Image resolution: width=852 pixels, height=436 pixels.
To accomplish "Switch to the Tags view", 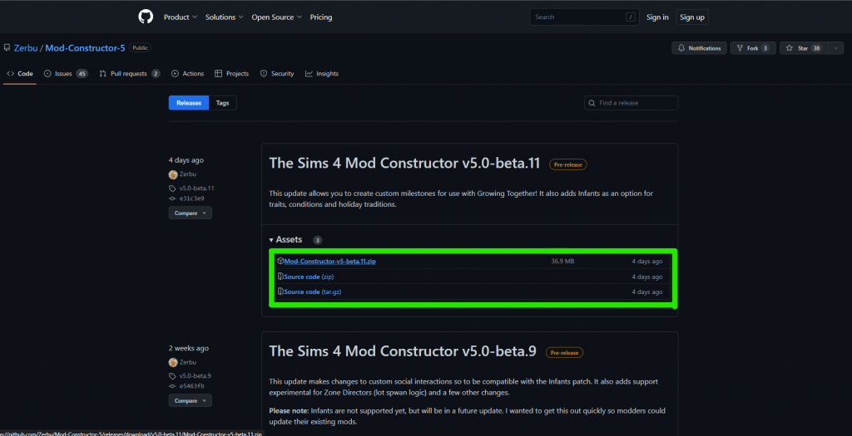I will pos(223,103).
